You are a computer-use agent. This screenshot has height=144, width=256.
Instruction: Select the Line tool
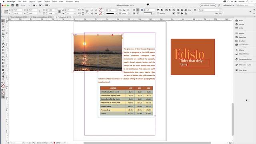tap(3, 40)
